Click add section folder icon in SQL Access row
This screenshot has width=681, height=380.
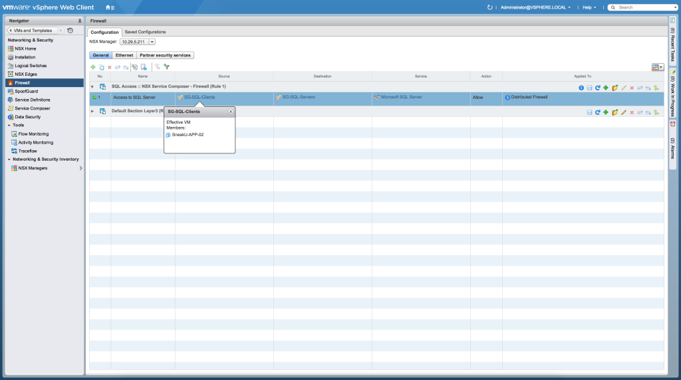tap(614, 88)
